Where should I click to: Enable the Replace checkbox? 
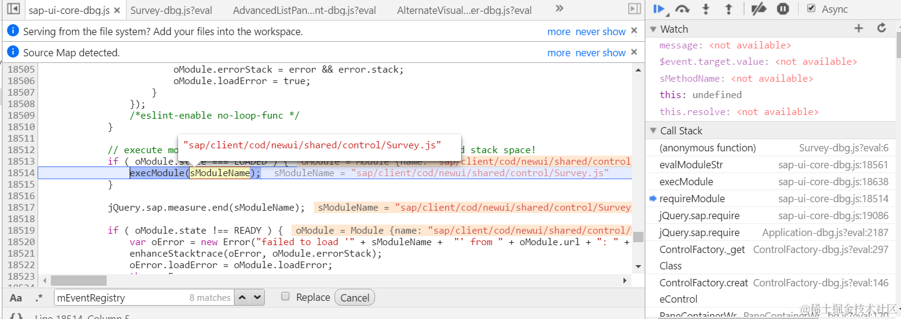285,297
